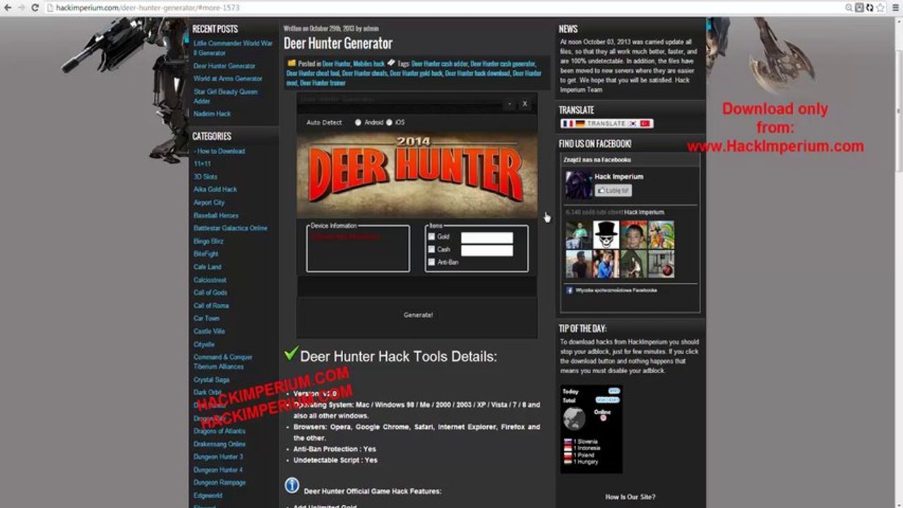This screenshot has height=508, width=903.
Task: Bookmark this page with the star icon
Action: point(881,8)
